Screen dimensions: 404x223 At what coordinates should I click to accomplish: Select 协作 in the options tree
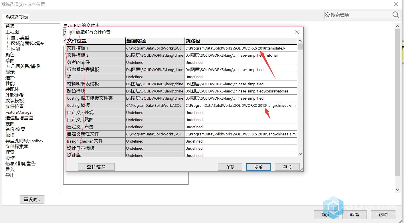click(x=10, y=158)
